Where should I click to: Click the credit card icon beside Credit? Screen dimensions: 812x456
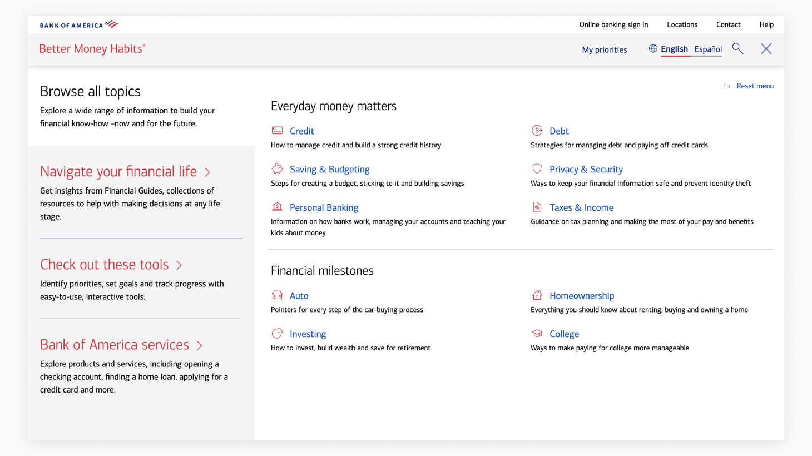point(277,131)
